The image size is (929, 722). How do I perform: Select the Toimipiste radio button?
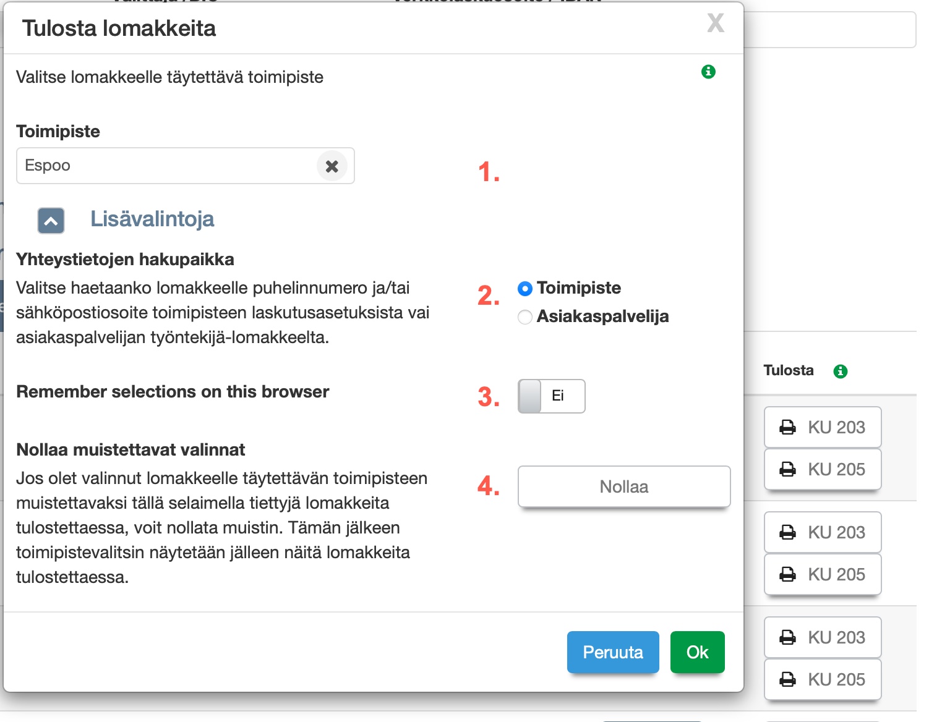tap(525, 289)
